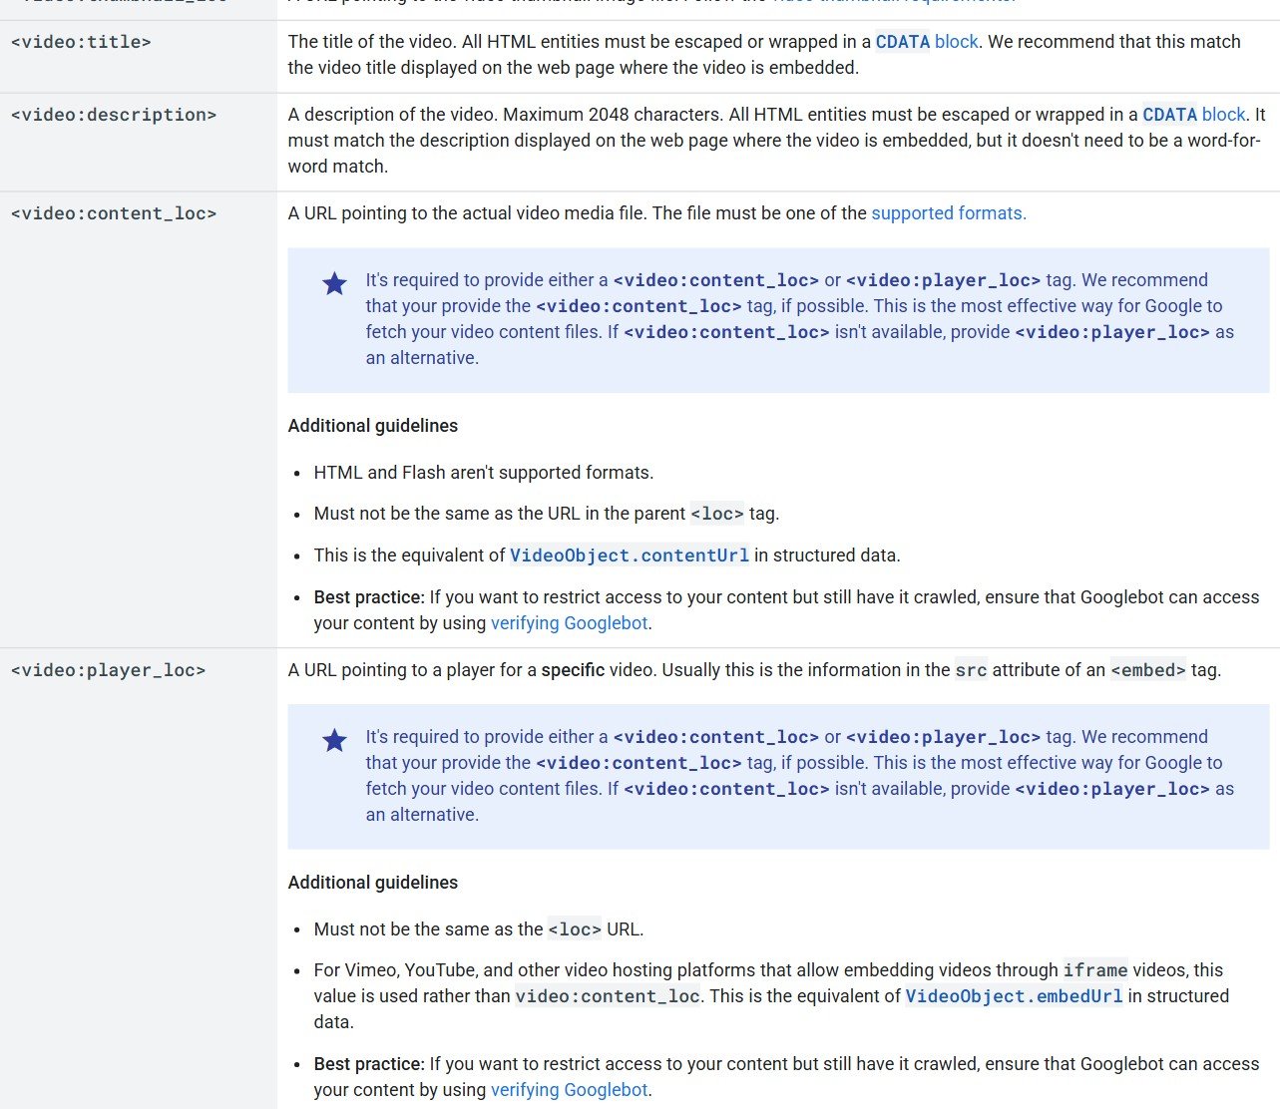This screenshot has height=1109, width=1280.
Task: Click 'Additional guidelines' heading in the video:player_loc row
Action: (x=373, y=883)
